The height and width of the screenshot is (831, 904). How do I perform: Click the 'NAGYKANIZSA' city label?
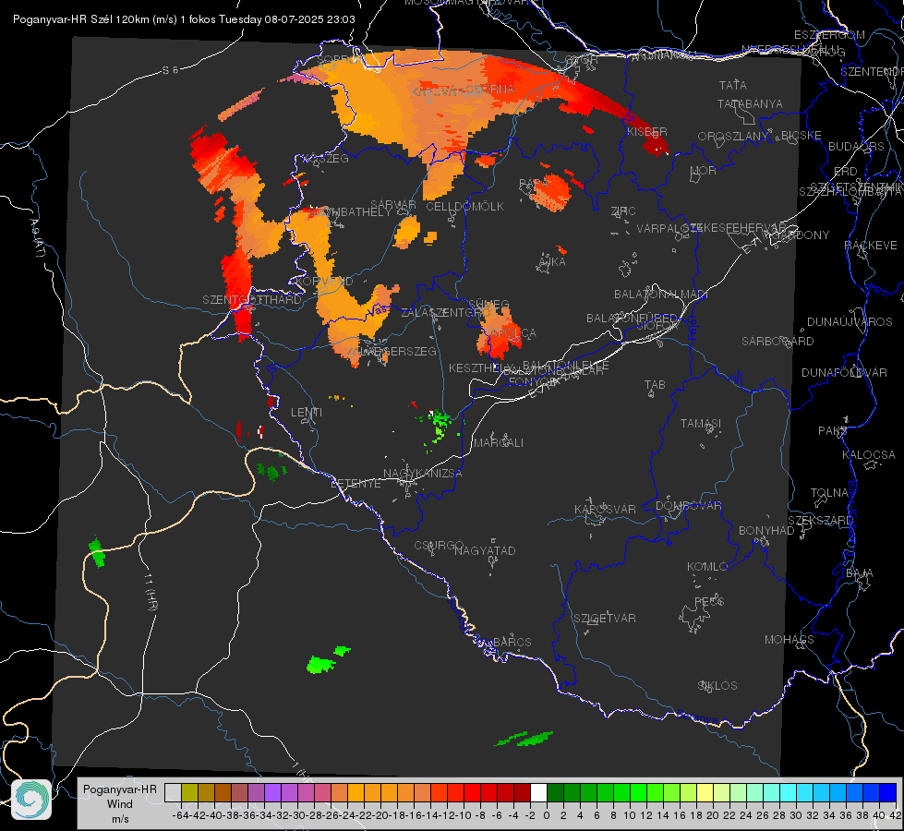tap(423, 474)
